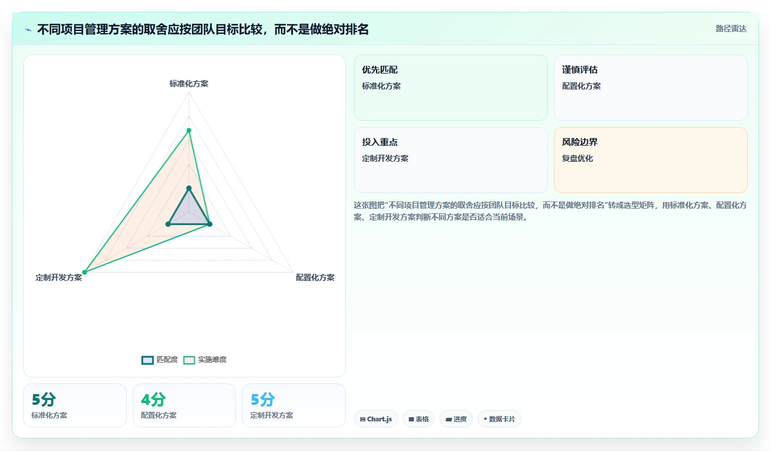Click the 表格 tag

(419, 419)
